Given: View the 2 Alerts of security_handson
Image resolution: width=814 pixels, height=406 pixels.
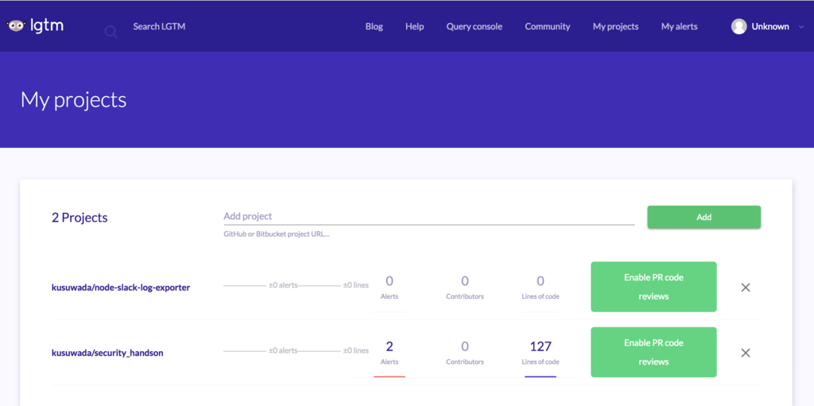Looking at the screenshot, I should pos(390,353).
